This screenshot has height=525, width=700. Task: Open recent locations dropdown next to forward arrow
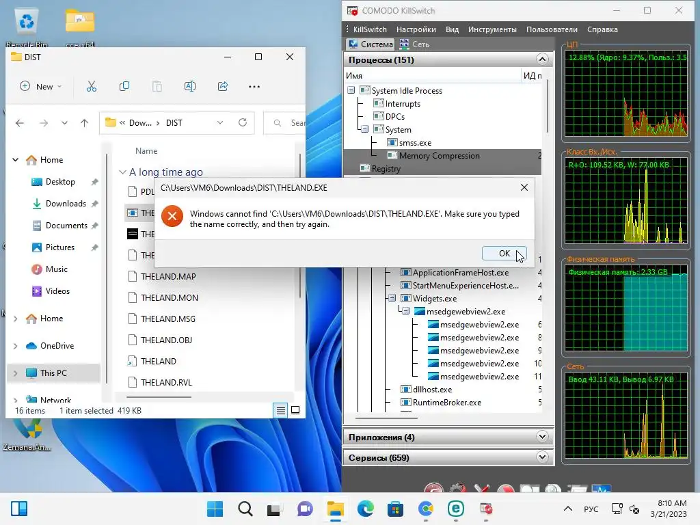tap(64, 123)
